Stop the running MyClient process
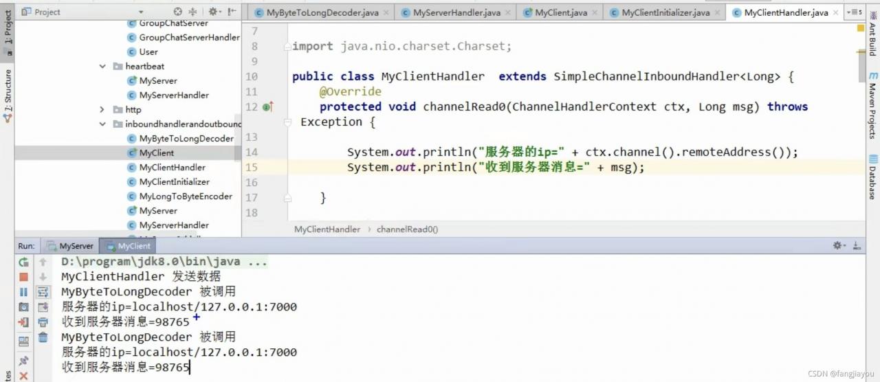Viewport: 880px width, 382px height. pos(23,277)
